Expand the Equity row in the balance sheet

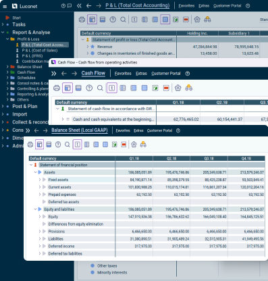(x=40, y=217)
